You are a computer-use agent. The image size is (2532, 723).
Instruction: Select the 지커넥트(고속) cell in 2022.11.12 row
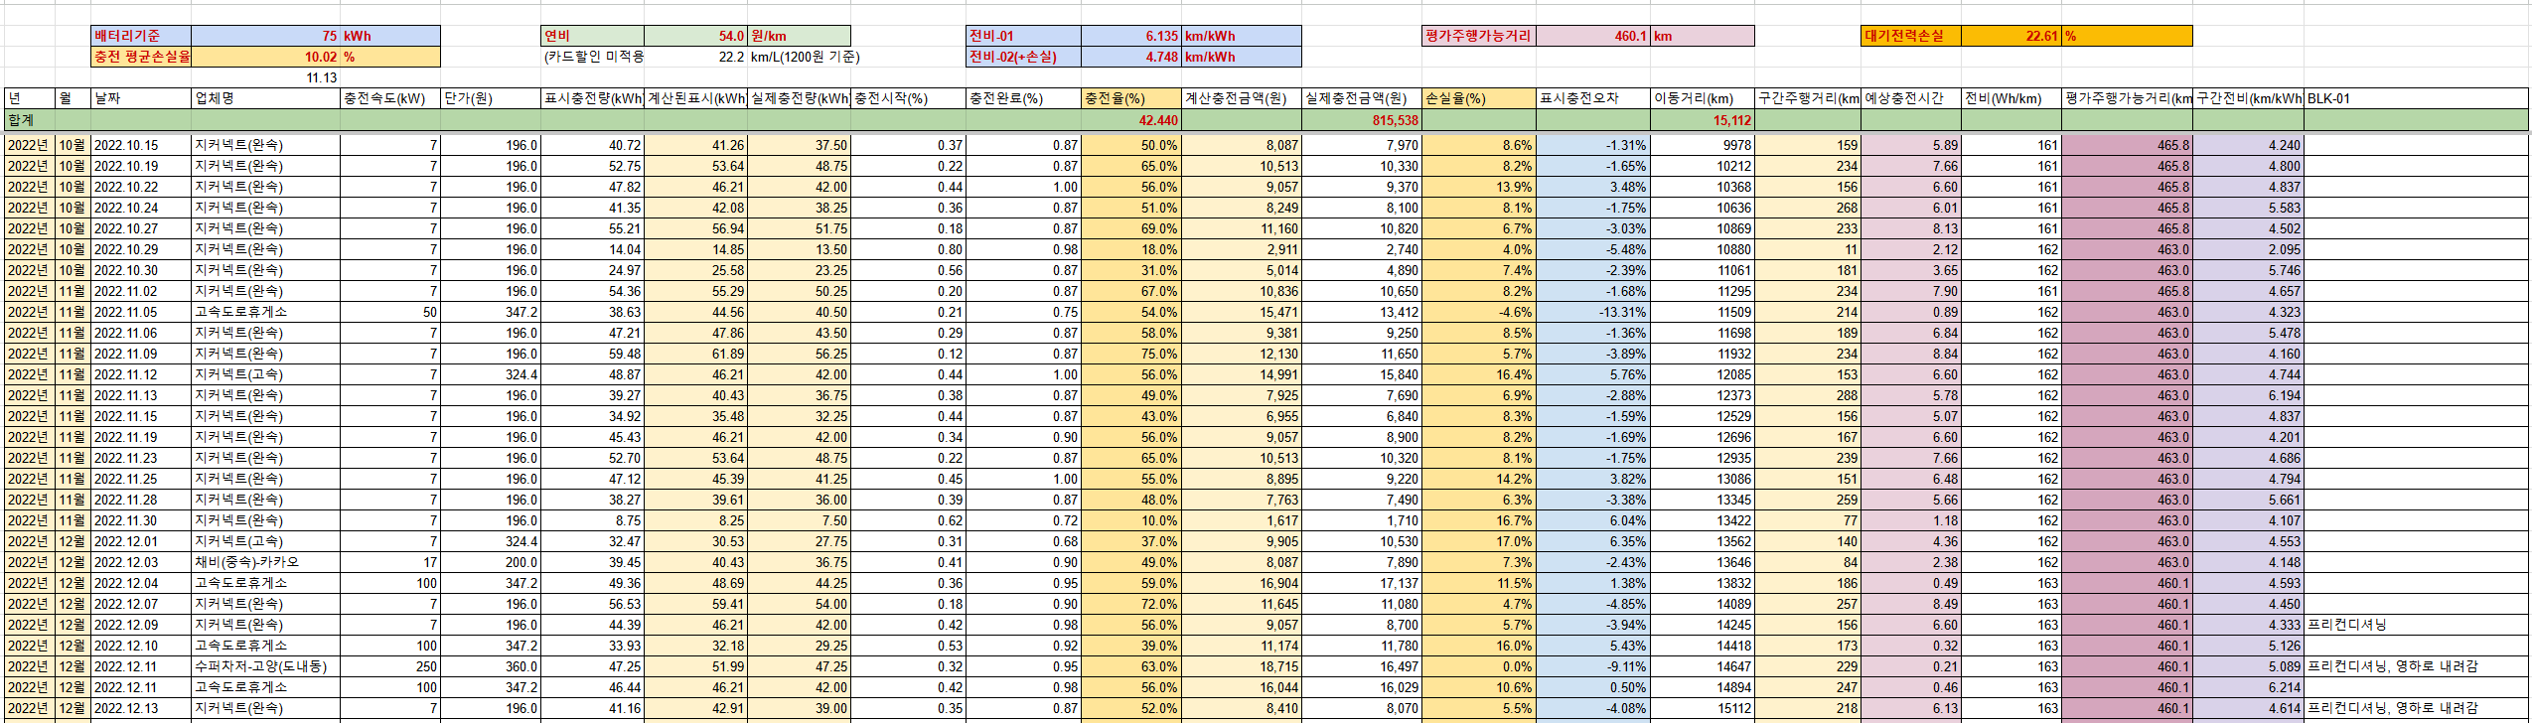coord(265,374)
